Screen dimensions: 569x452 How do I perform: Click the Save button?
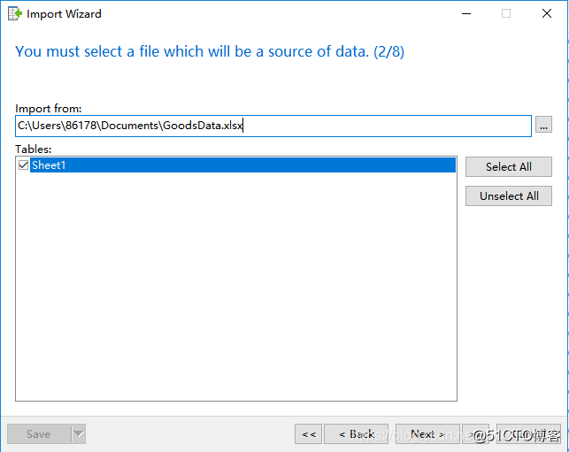39,433
